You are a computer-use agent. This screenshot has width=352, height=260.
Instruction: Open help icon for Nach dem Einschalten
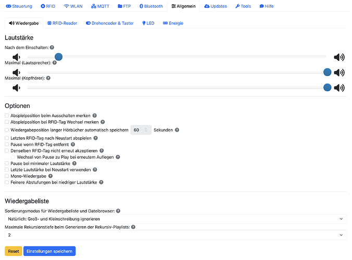tap(52, 47)
